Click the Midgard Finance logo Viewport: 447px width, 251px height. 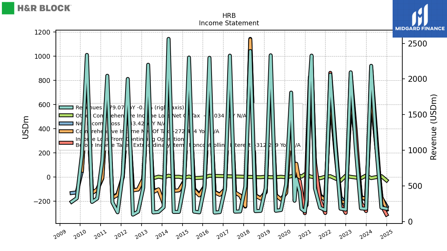coord(420,19)
